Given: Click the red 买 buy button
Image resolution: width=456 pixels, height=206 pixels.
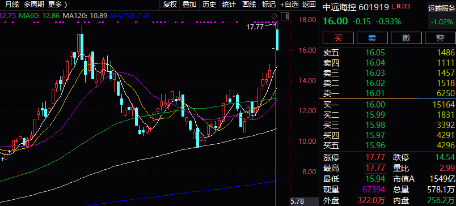Looking at the screenshot, I should click(338, 38).
